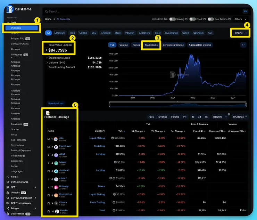Click the bookmark icon for Rocket Pool

tap(49, 195)
